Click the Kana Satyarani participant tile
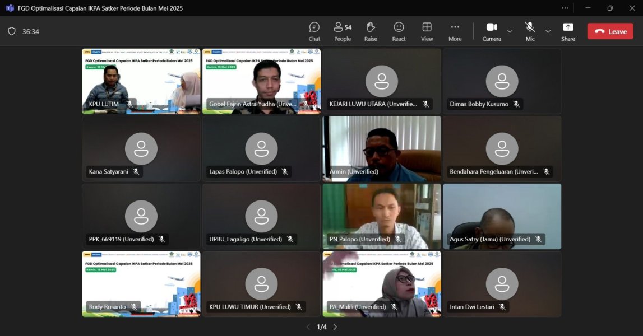The height and width of the screenshot is (336, 643). tap(141, 148)
